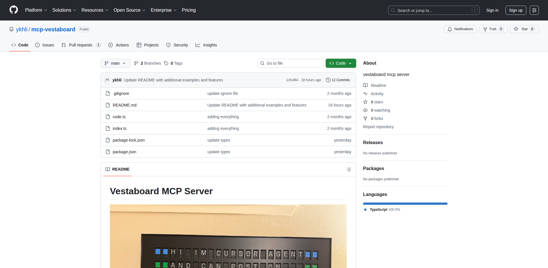548x268 pixels.
Task: Open the Packages heading link
Action: [x=373, y=168]
